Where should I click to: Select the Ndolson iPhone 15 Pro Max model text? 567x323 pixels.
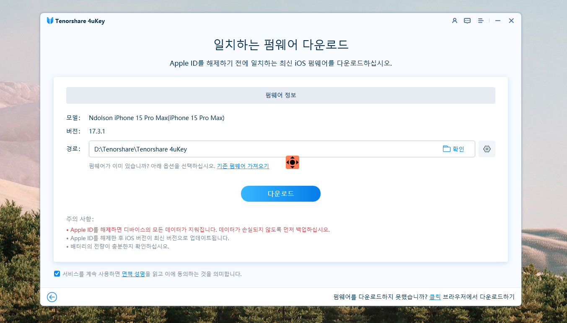click(x=157, y=118)
